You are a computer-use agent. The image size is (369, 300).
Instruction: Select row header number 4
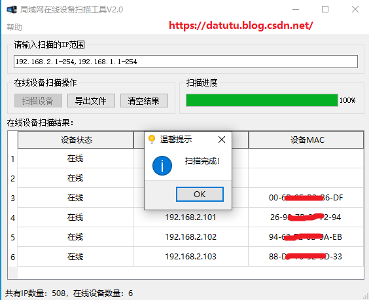point(12,217)
